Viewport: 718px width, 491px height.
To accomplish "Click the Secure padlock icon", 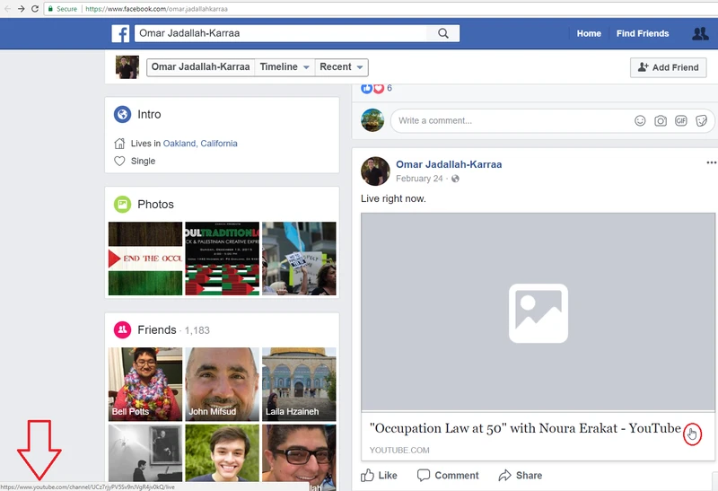I will coord(51,9).
